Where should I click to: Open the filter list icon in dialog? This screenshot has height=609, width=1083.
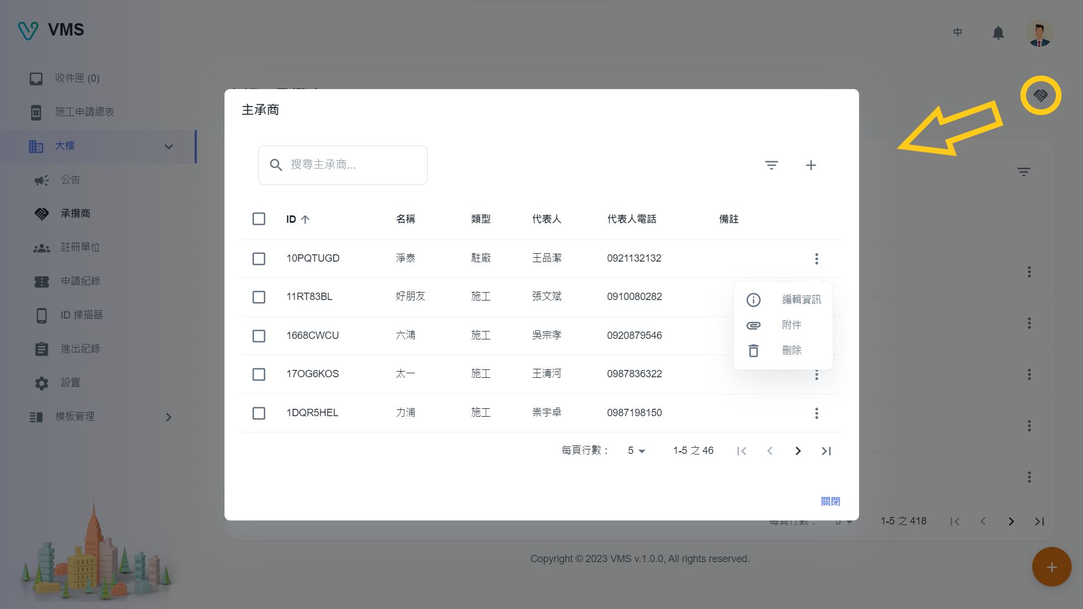(771, 165)
